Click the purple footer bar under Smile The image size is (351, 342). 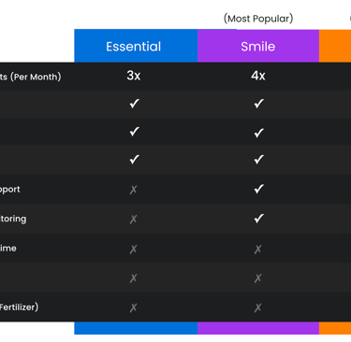point(258,328)
